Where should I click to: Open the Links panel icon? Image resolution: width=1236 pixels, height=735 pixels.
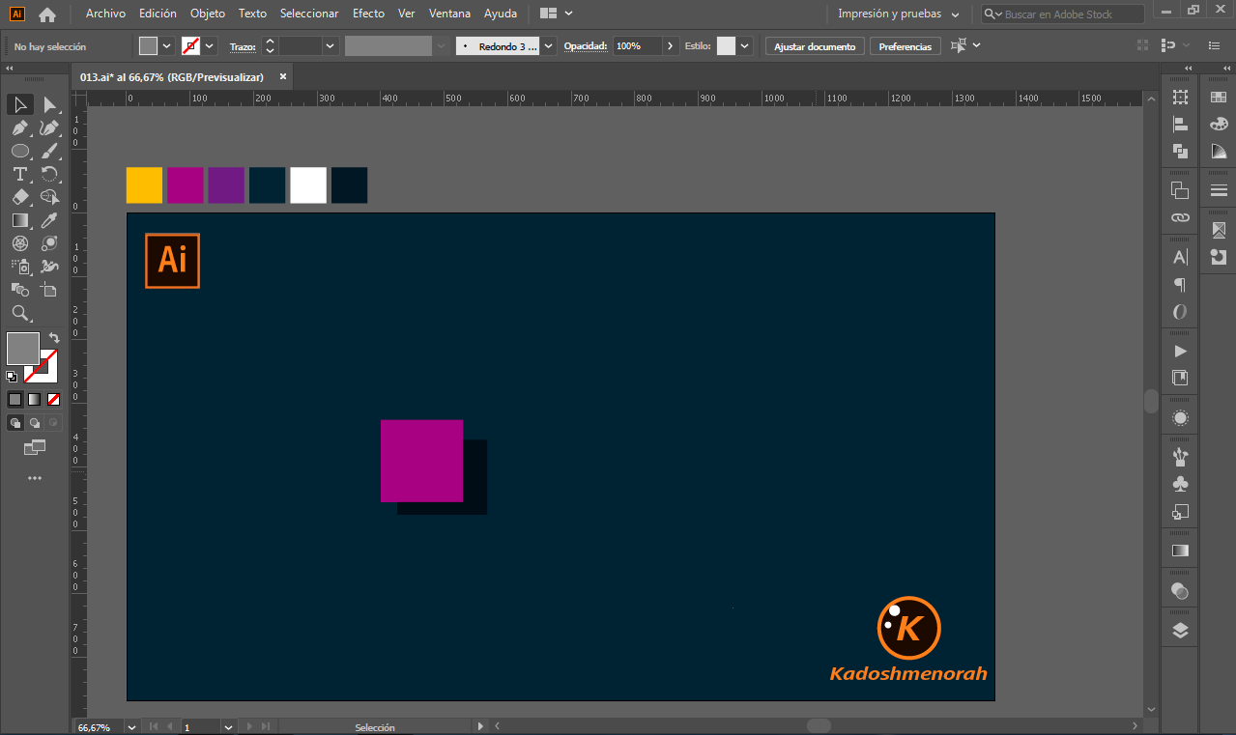[1180, 217]
